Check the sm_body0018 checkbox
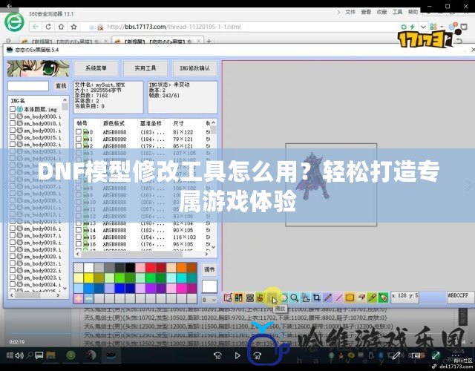 [13, 243]
